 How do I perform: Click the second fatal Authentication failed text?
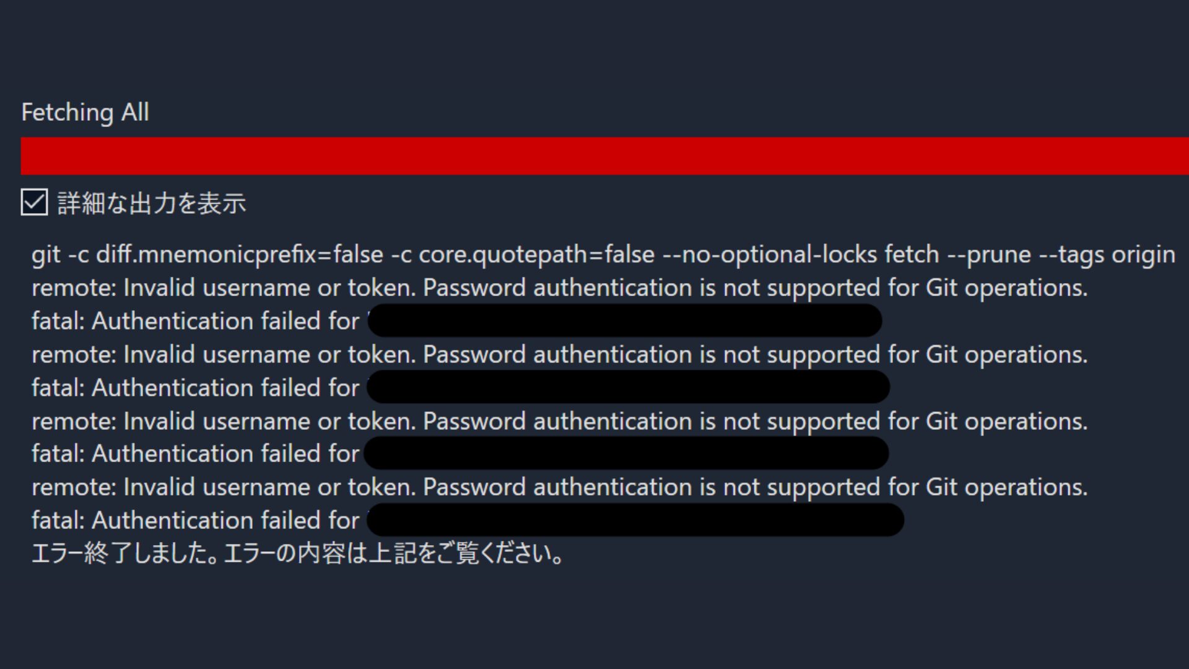pos(195,388)
